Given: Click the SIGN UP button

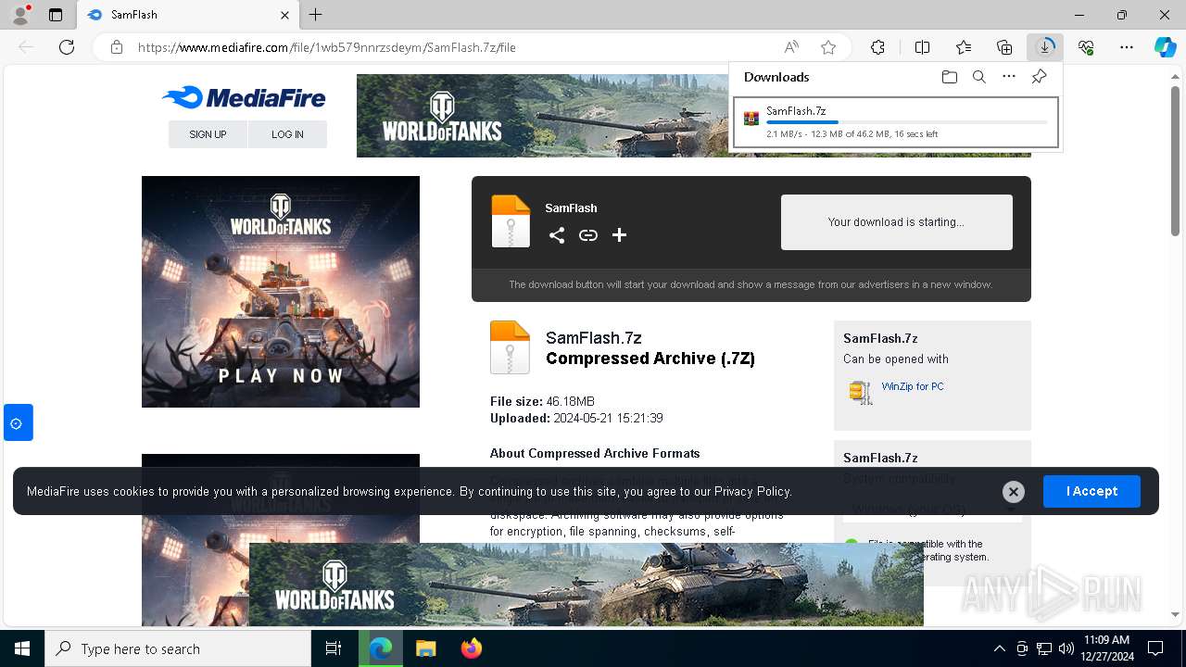Looking at the screenshot, I should [208, 134].
